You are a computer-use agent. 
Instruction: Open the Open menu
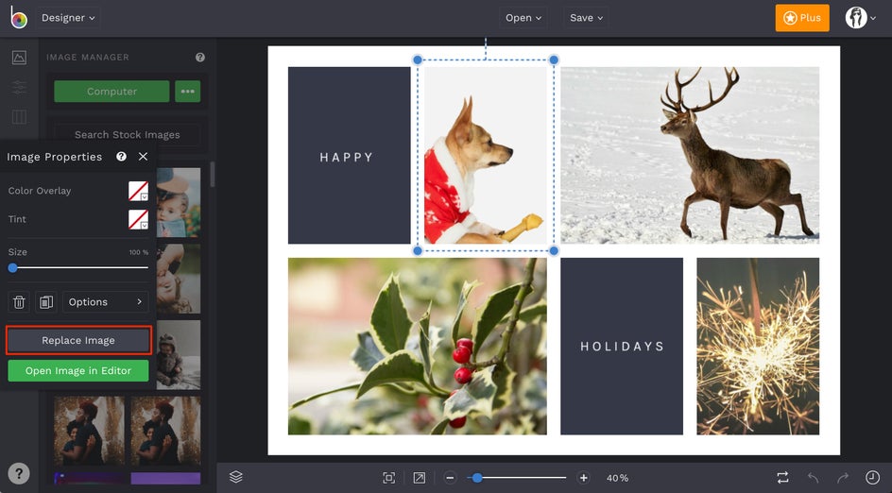tap(523, 18)
